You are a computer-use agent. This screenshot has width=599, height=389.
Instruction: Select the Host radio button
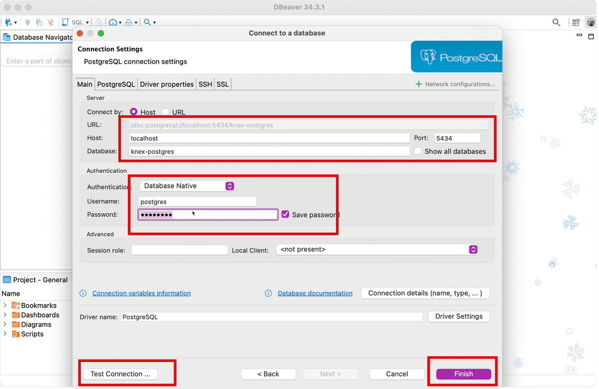(x=133, y=112)
